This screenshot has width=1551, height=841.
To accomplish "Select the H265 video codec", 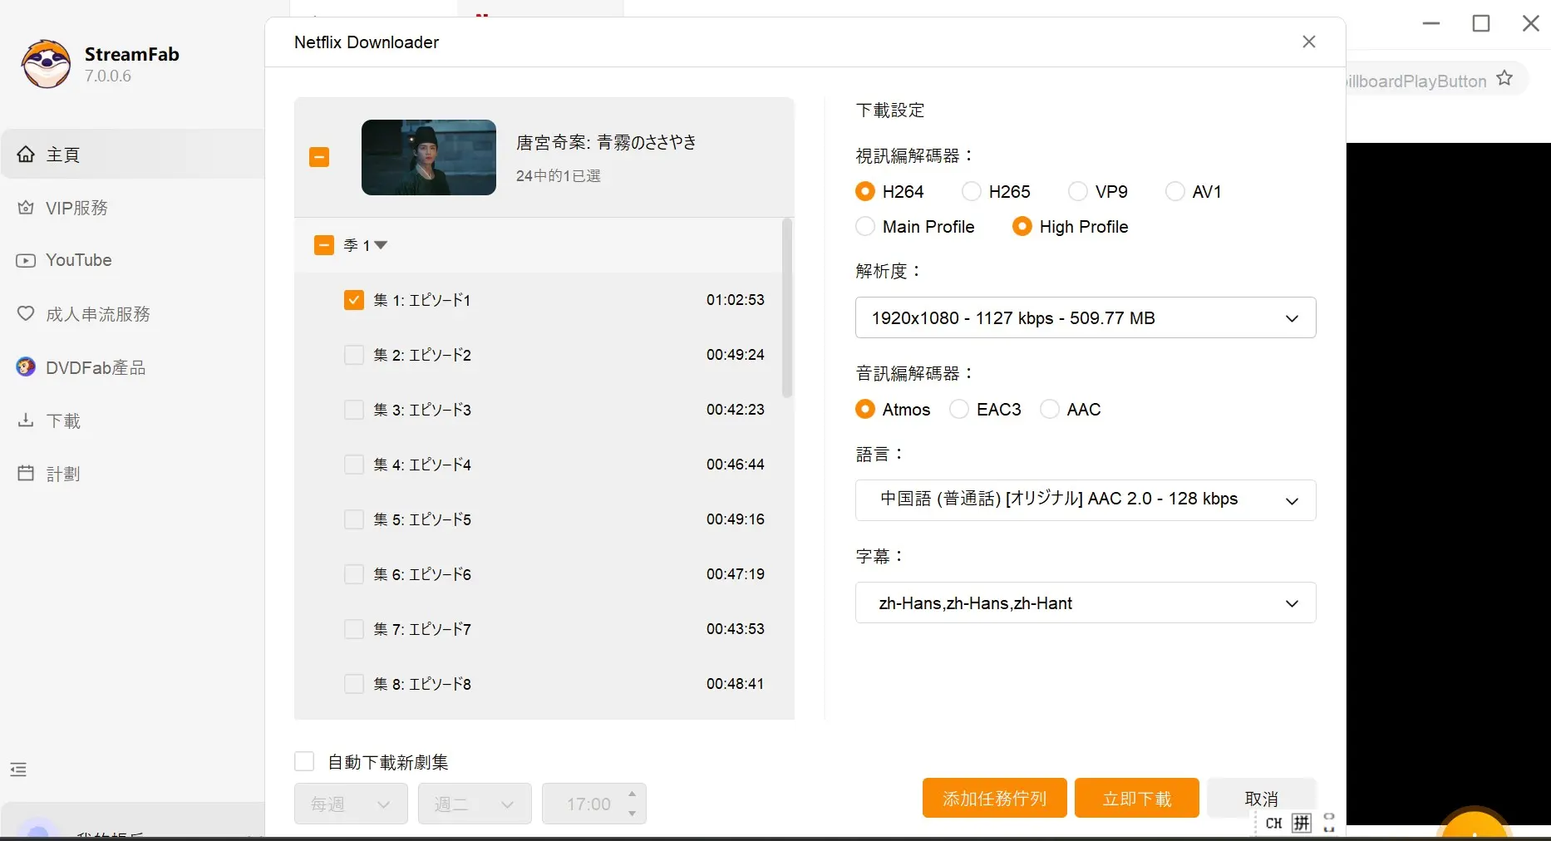I will [x=972, y=192].
